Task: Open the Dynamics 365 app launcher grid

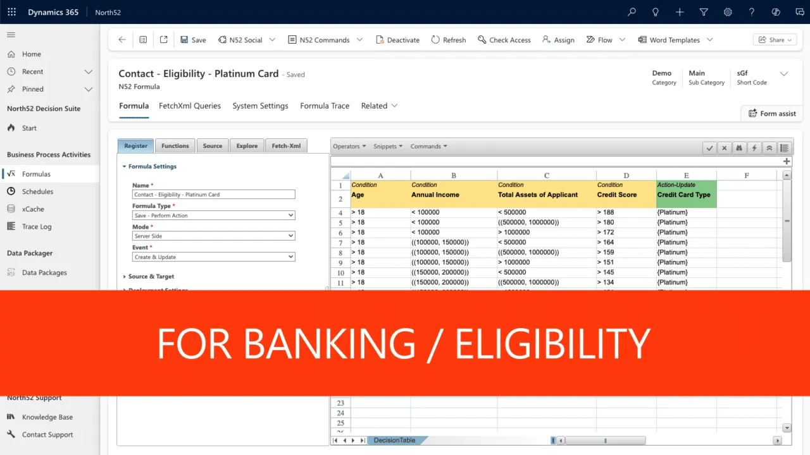Action: [11, 12]
